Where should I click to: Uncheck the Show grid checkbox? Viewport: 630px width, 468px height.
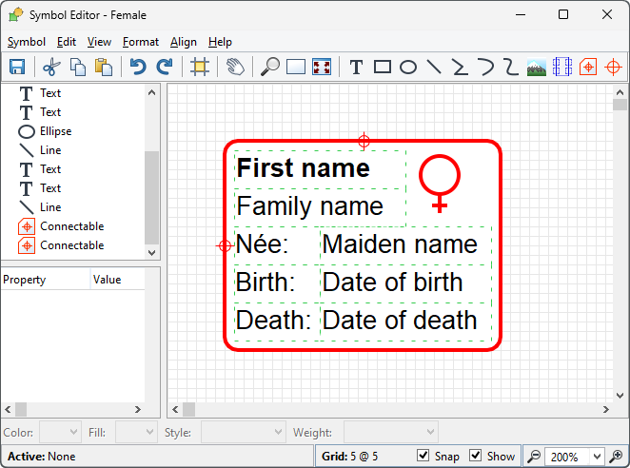click(476, 456)
